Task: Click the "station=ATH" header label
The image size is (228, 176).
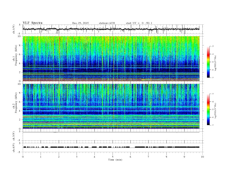Action: coord(107,23)
